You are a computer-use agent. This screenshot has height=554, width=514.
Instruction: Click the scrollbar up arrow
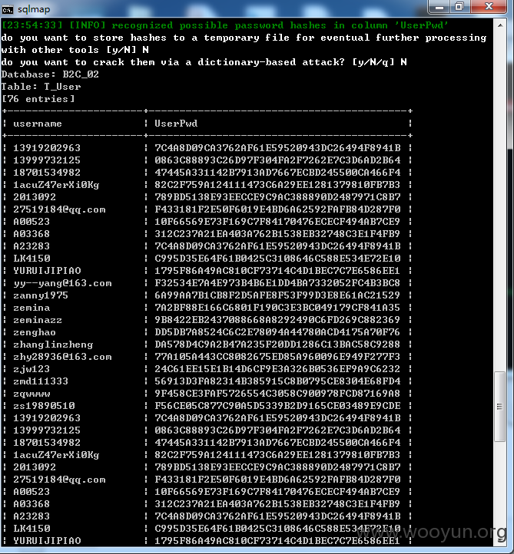click(500, 25)
